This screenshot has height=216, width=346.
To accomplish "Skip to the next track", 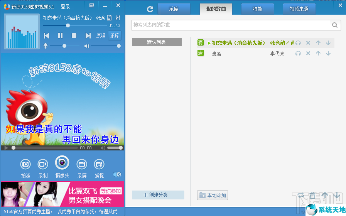I will 88,35.
